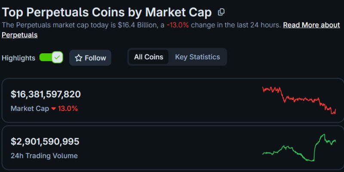This screenshot has height=172, width=344.
Task: Open the Key Statistics tab
Action: 197,57
